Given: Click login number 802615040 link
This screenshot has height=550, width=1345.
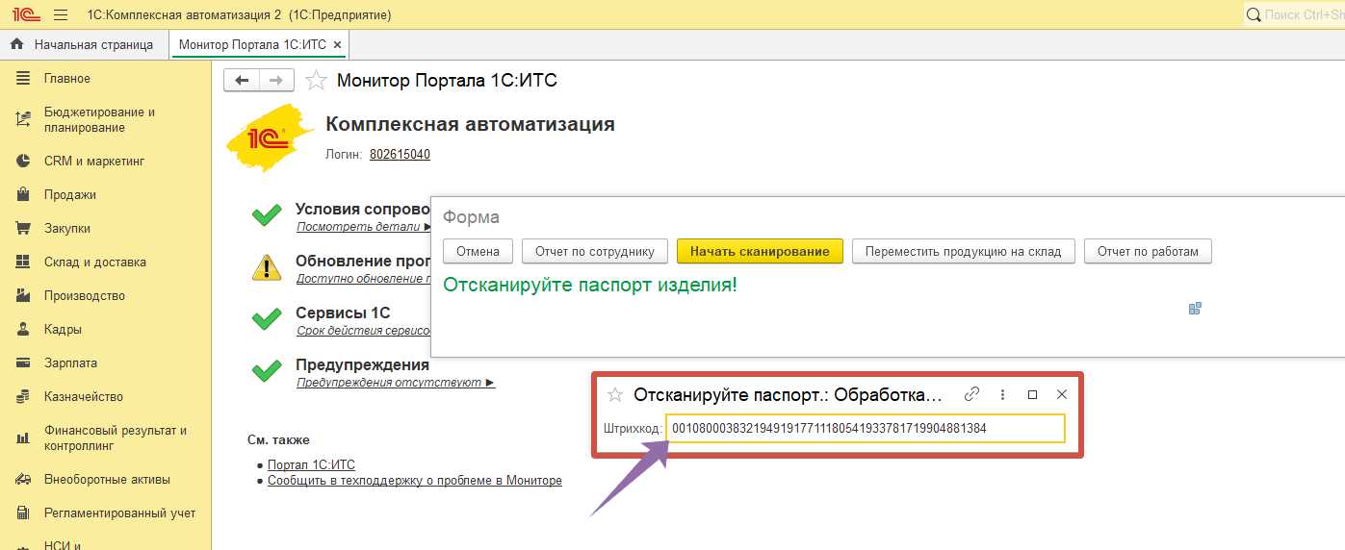Looking at the screenshot, I should pos(400,154).
